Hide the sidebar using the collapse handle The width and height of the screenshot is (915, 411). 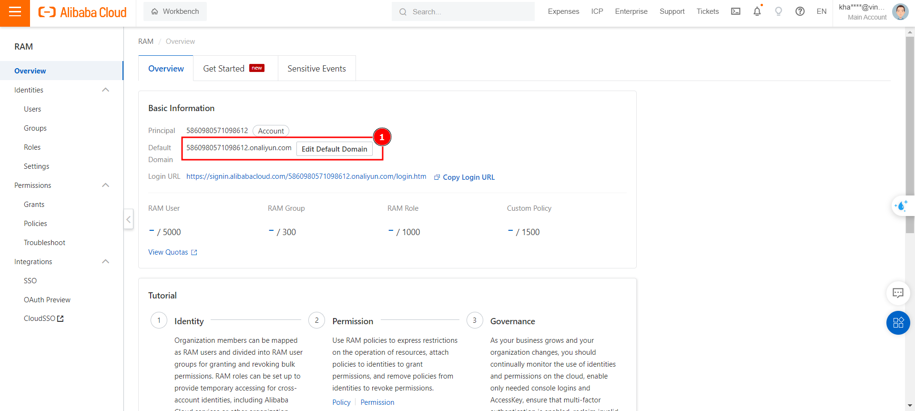[128, 219]
